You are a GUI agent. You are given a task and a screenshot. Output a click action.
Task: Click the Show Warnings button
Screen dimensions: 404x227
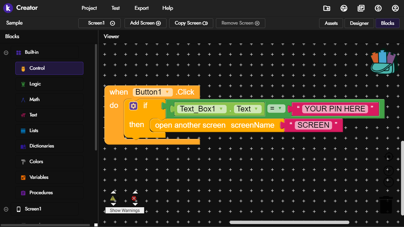click(x=125, y=210)
